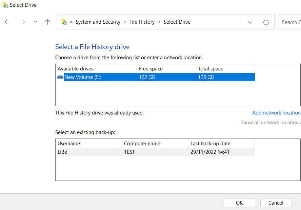This screenshot has width=301, height=210.
Task: Click the New Volume drive icon
Action: (60, 77)
